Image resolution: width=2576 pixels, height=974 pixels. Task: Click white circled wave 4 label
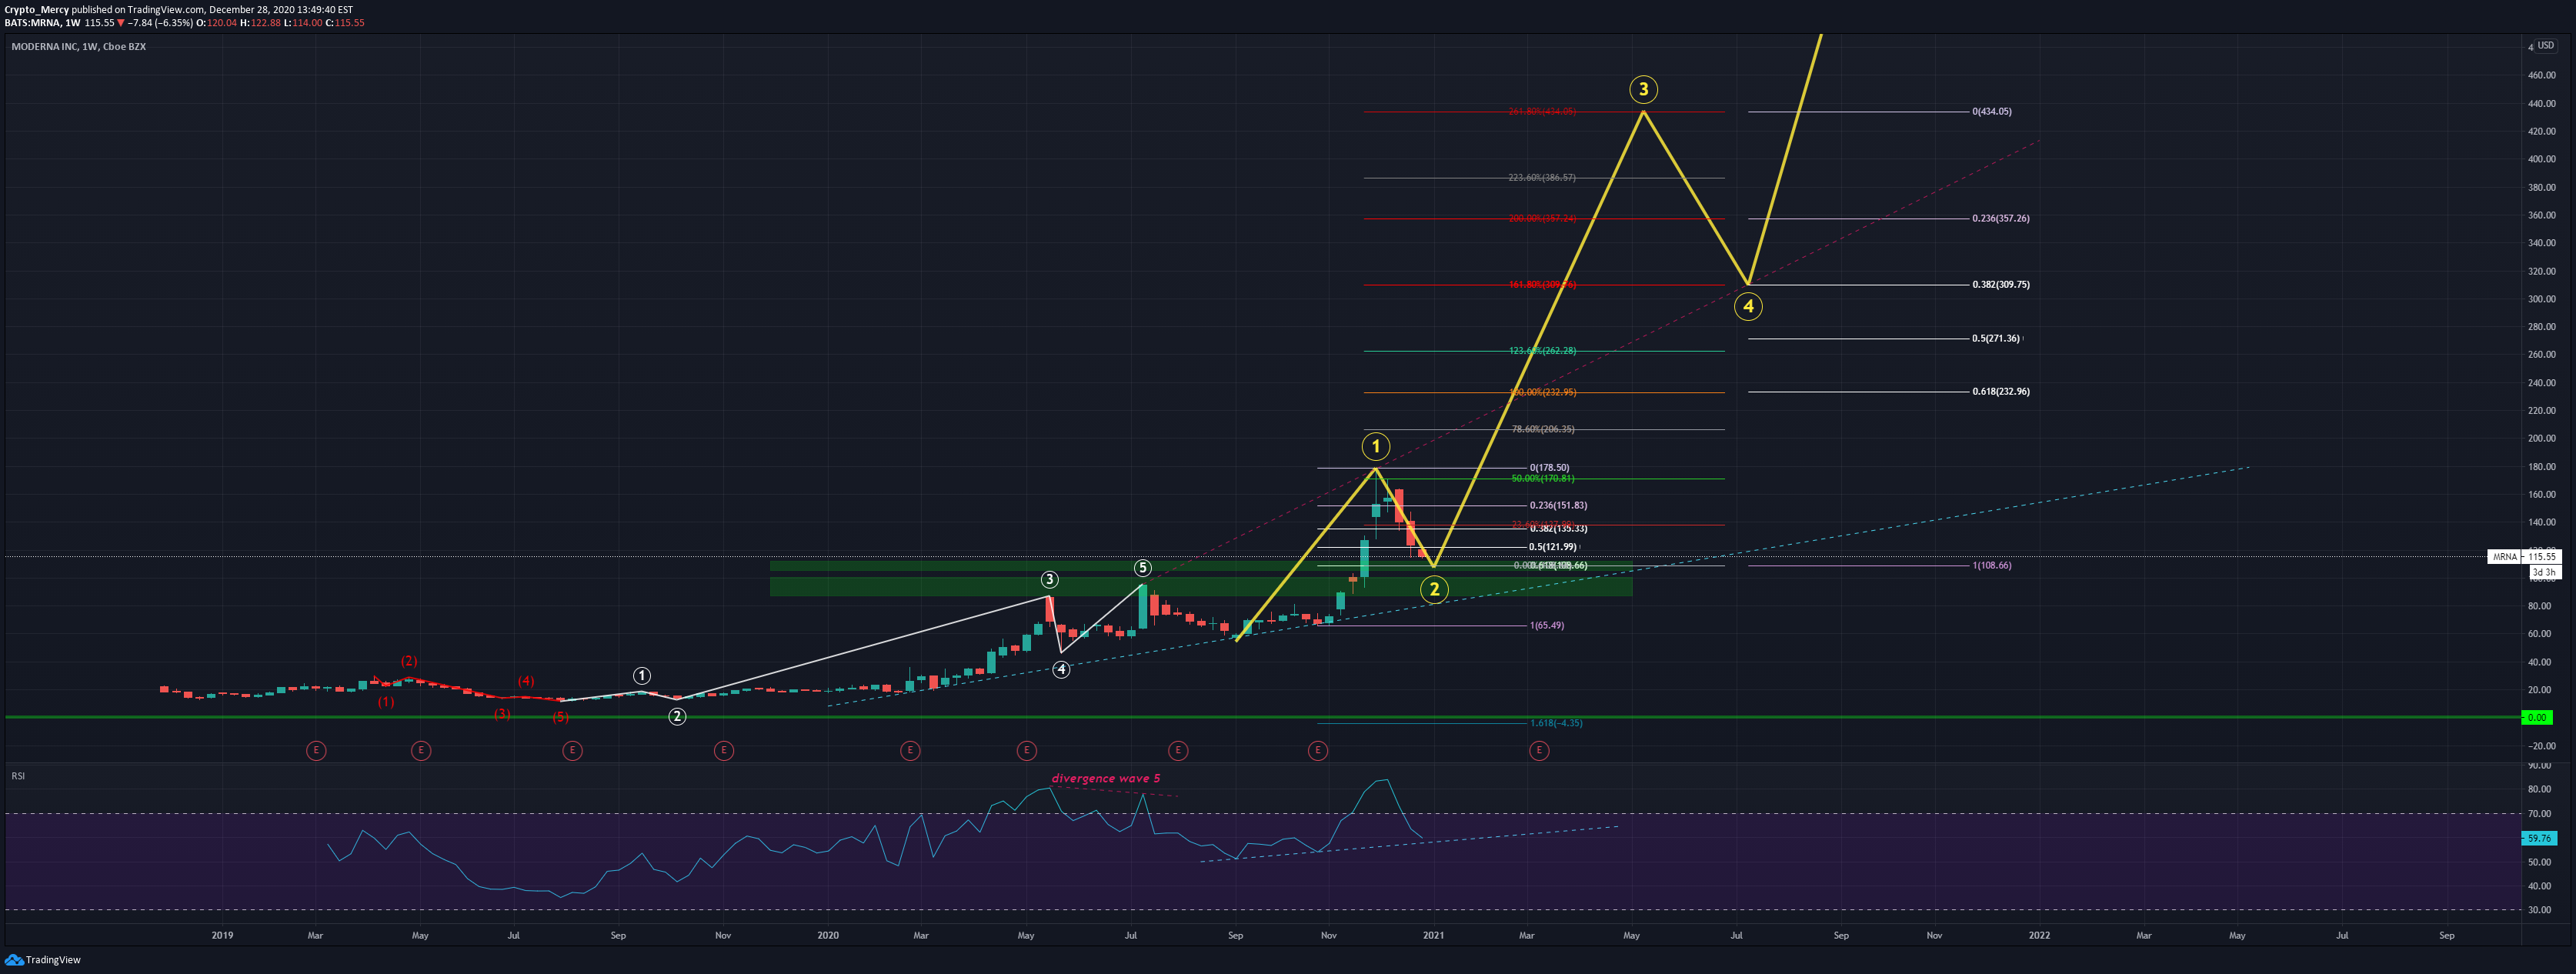click(x=1061, y=669)
